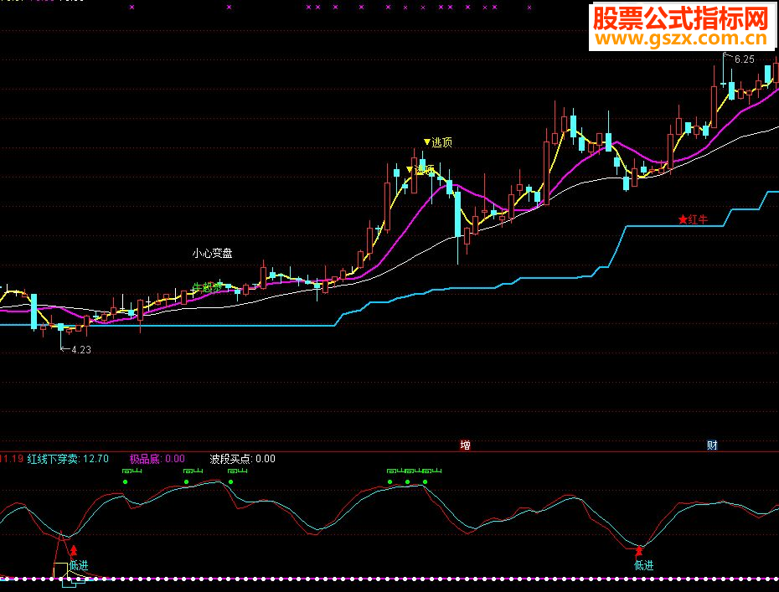Click the red 增 event marker

(465, 445)
